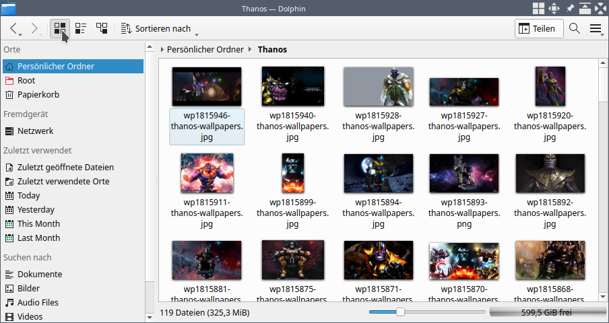The image size is (609, 323).
Task: Select thumbnail of wp1815893-thanos-wallpapers.png
Action: click(x=464, y=174)
